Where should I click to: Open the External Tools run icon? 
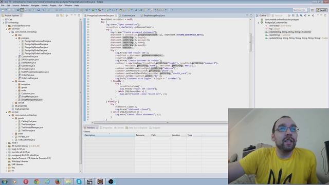(x=99, y=10)
